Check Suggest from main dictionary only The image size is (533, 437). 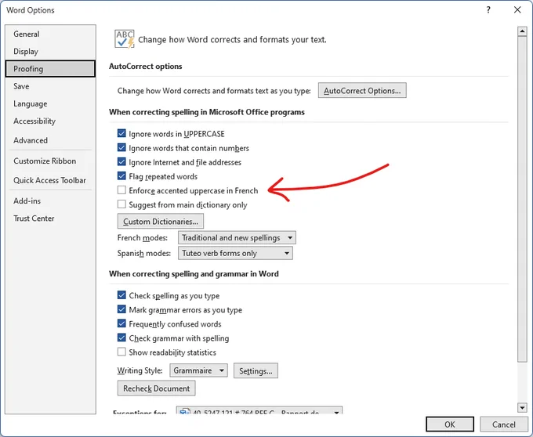(121, 204)
